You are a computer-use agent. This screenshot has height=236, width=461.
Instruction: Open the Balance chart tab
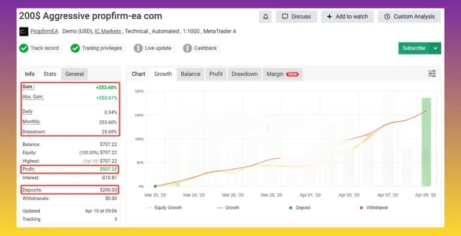[x=190, y=74]
